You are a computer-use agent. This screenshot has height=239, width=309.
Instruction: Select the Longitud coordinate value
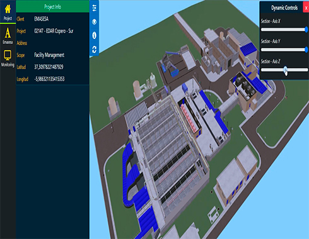coord(49,79)
